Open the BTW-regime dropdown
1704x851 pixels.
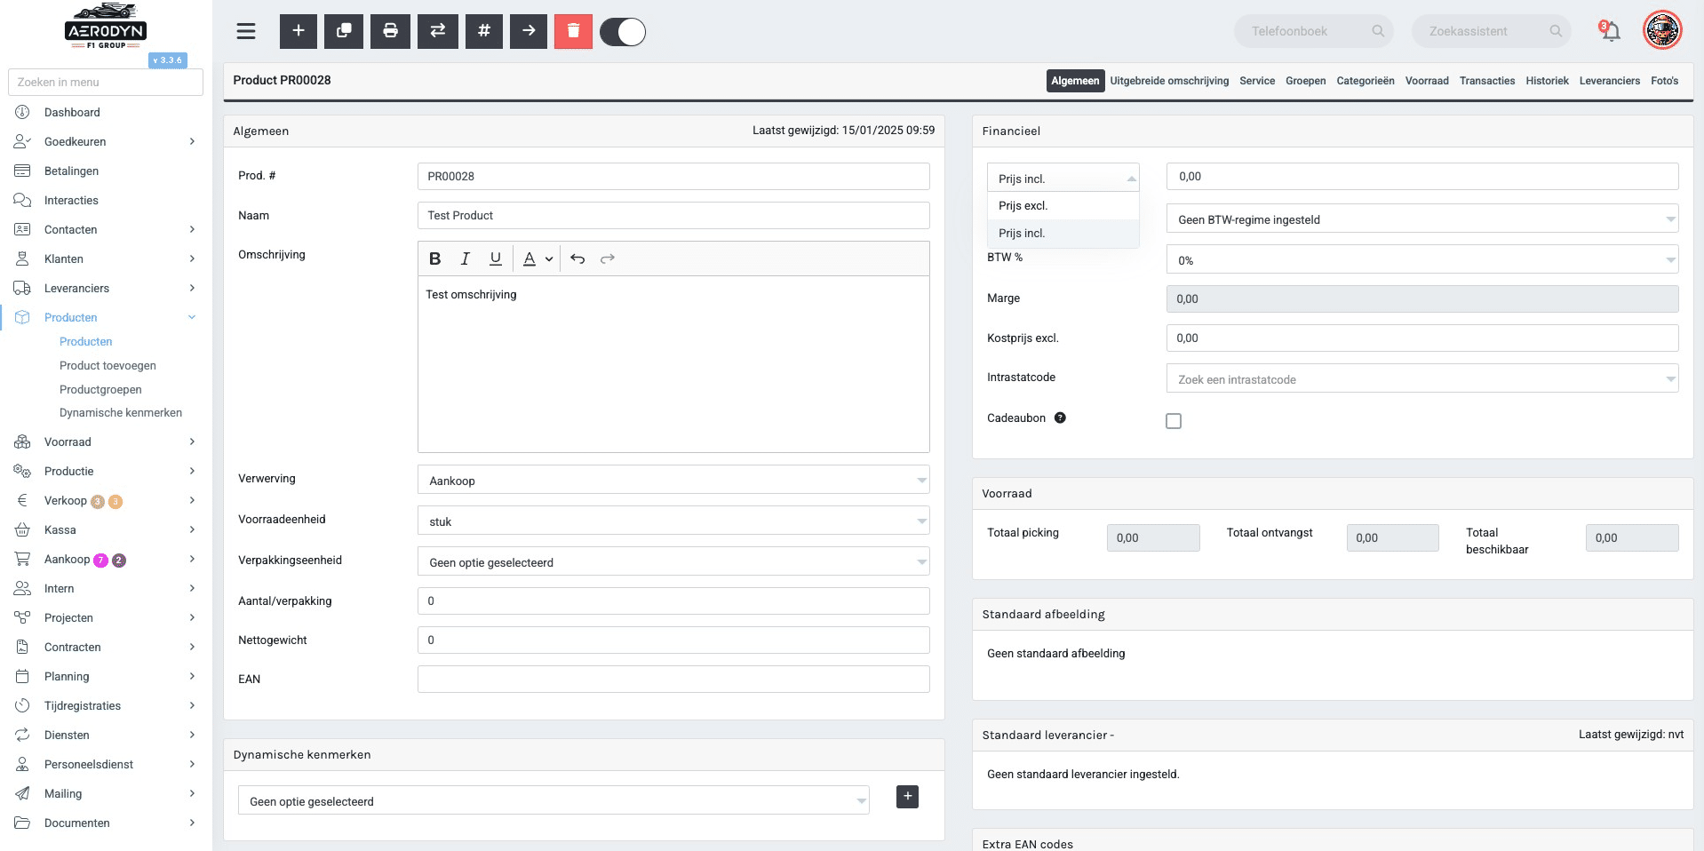click(x=1422, y=219)
